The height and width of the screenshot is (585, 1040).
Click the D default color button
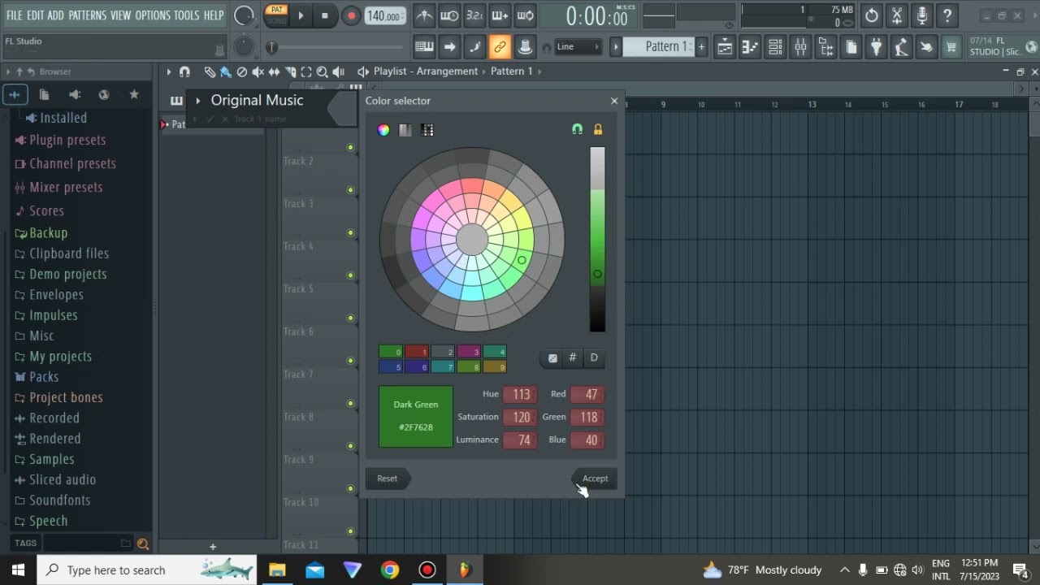(594, 357)
